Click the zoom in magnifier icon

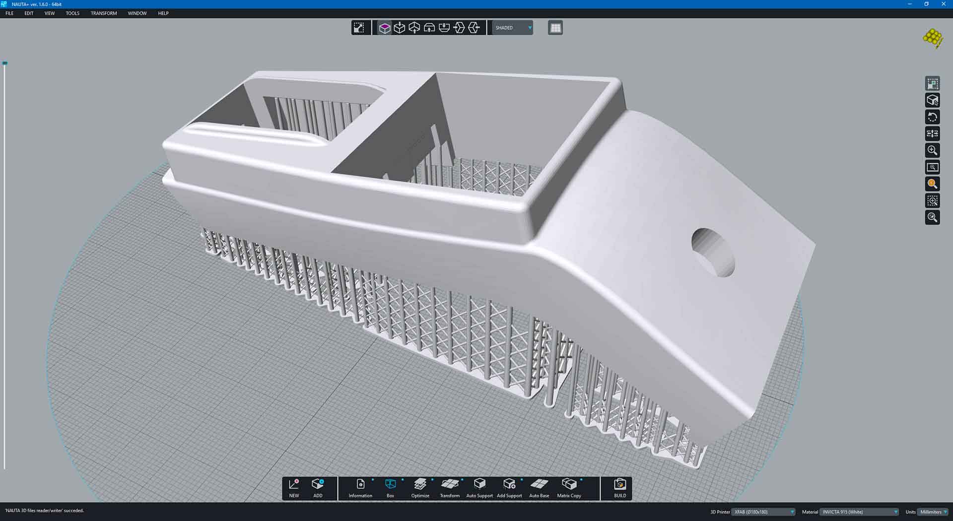tap(932, 150)
